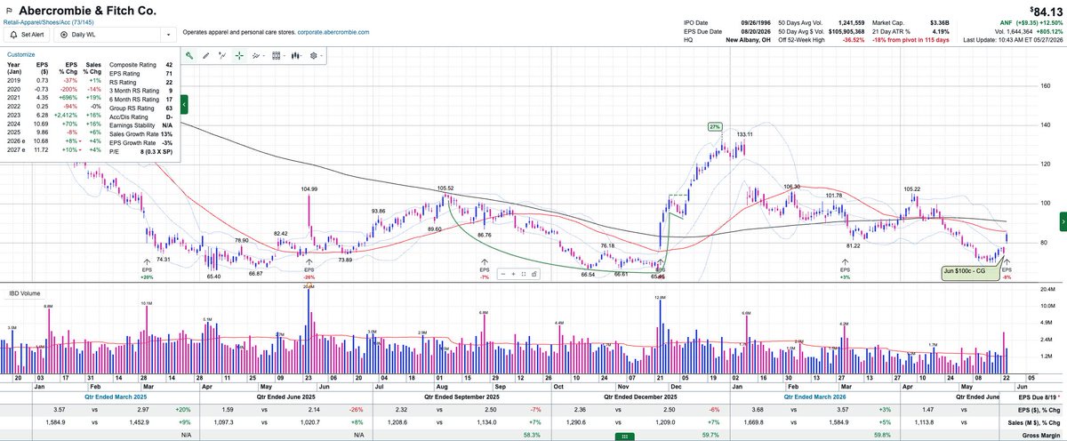The height and width of the screenshot is (441, 1067).
Task: Click the Last Update timestamp text
Action: pyautogui.click(x=1014, y=41)
